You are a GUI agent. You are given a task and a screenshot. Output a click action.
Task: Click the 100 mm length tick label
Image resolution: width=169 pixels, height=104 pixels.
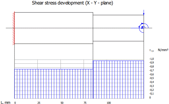(109, 103)
